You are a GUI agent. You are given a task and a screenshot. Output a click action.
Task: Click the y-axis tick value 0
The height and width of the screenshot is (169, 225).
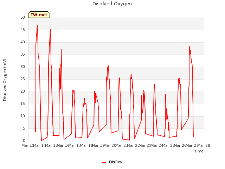click(24, 141)
